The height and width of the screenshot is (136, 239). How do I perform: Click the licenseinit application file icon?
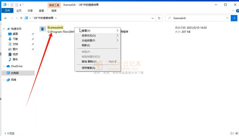(42, 29)
